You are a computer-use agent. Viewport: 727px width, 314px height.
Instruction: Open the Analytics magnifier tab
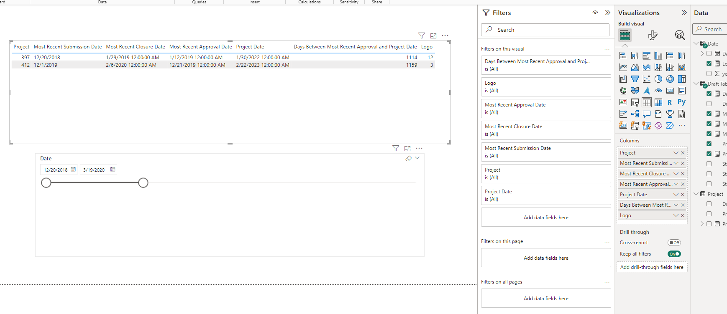click(x=680, y=35)
